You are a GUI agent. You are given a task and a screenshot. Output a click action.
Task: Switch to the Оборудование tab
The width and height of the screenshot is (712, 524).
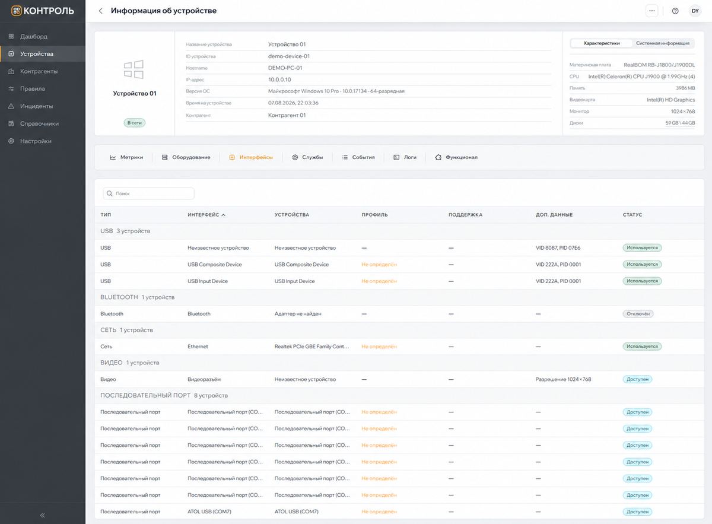click(x=186, y=157)
